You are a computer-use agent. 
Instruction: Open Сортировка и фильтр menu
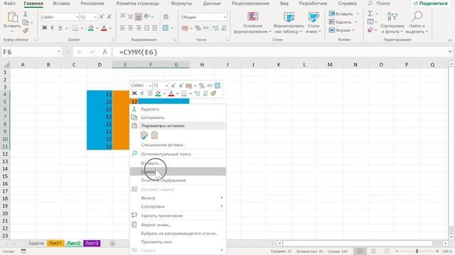click(392, 23)
